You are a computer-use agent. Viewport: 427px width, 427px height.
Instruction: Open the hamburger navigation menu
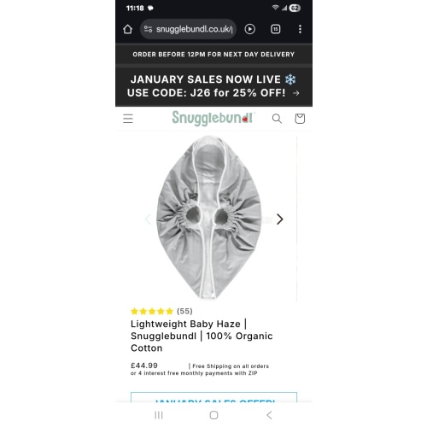click(128, 119)
